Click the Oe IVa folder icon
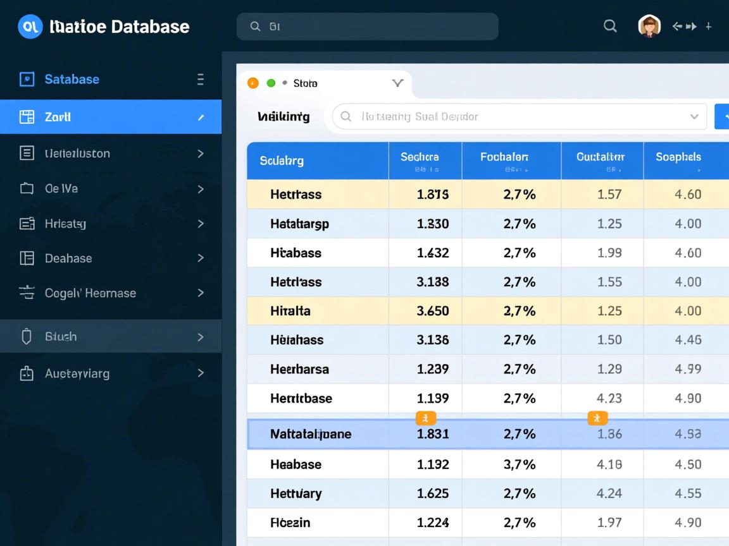The image size is (729, 546). pyautogui.click(x=27, y=188)
